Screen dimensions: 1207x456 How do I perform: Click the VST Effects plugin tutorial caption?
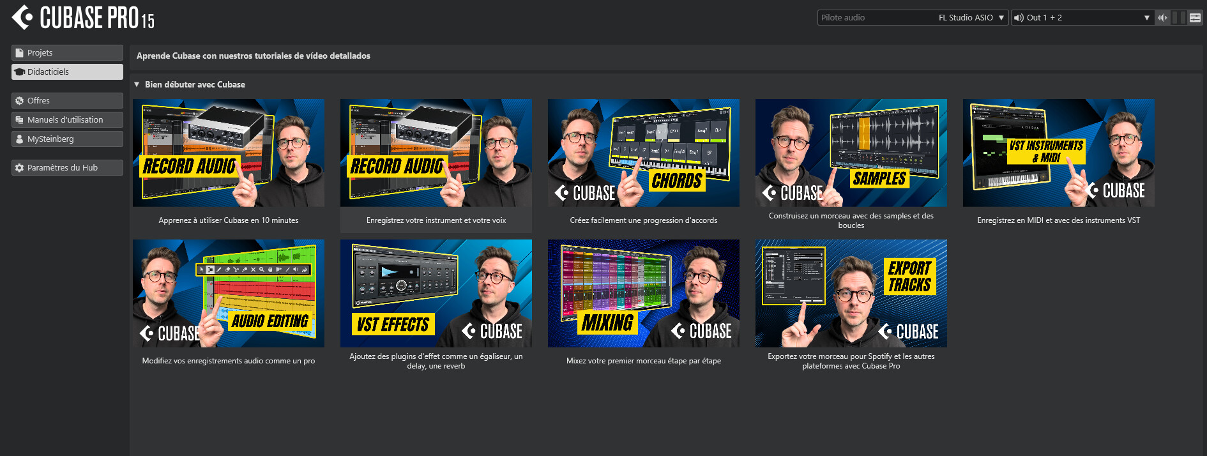click(x=436, y=361)
